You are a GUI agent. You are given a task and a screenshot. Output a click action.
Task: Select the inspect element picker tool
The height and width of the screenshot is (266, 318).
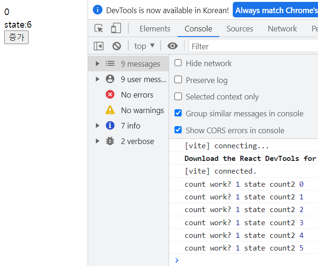99,28
